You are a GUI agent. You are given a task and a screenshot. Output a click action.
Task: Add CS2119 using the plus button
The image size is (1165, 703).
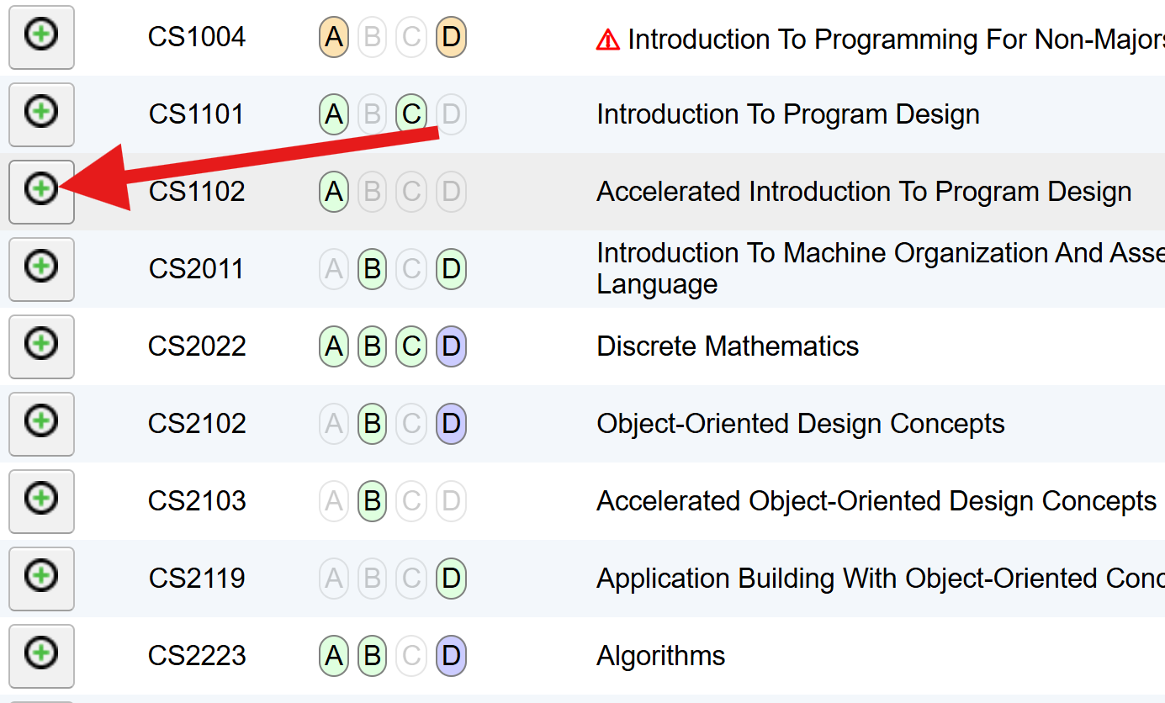41,579
